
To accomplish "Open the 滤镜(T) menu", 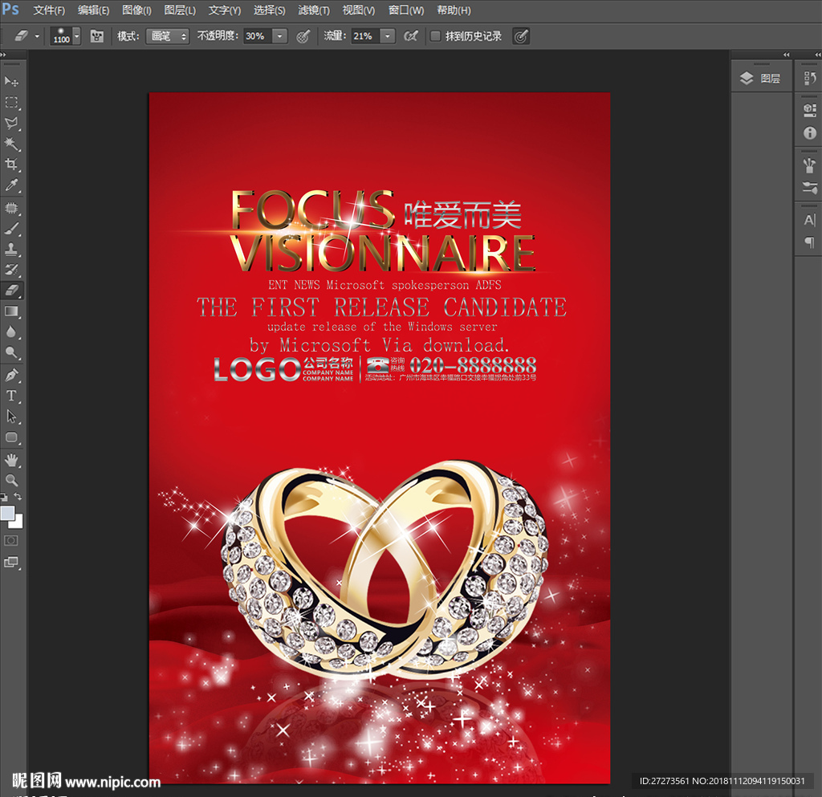I will click(x=313, y=10).
